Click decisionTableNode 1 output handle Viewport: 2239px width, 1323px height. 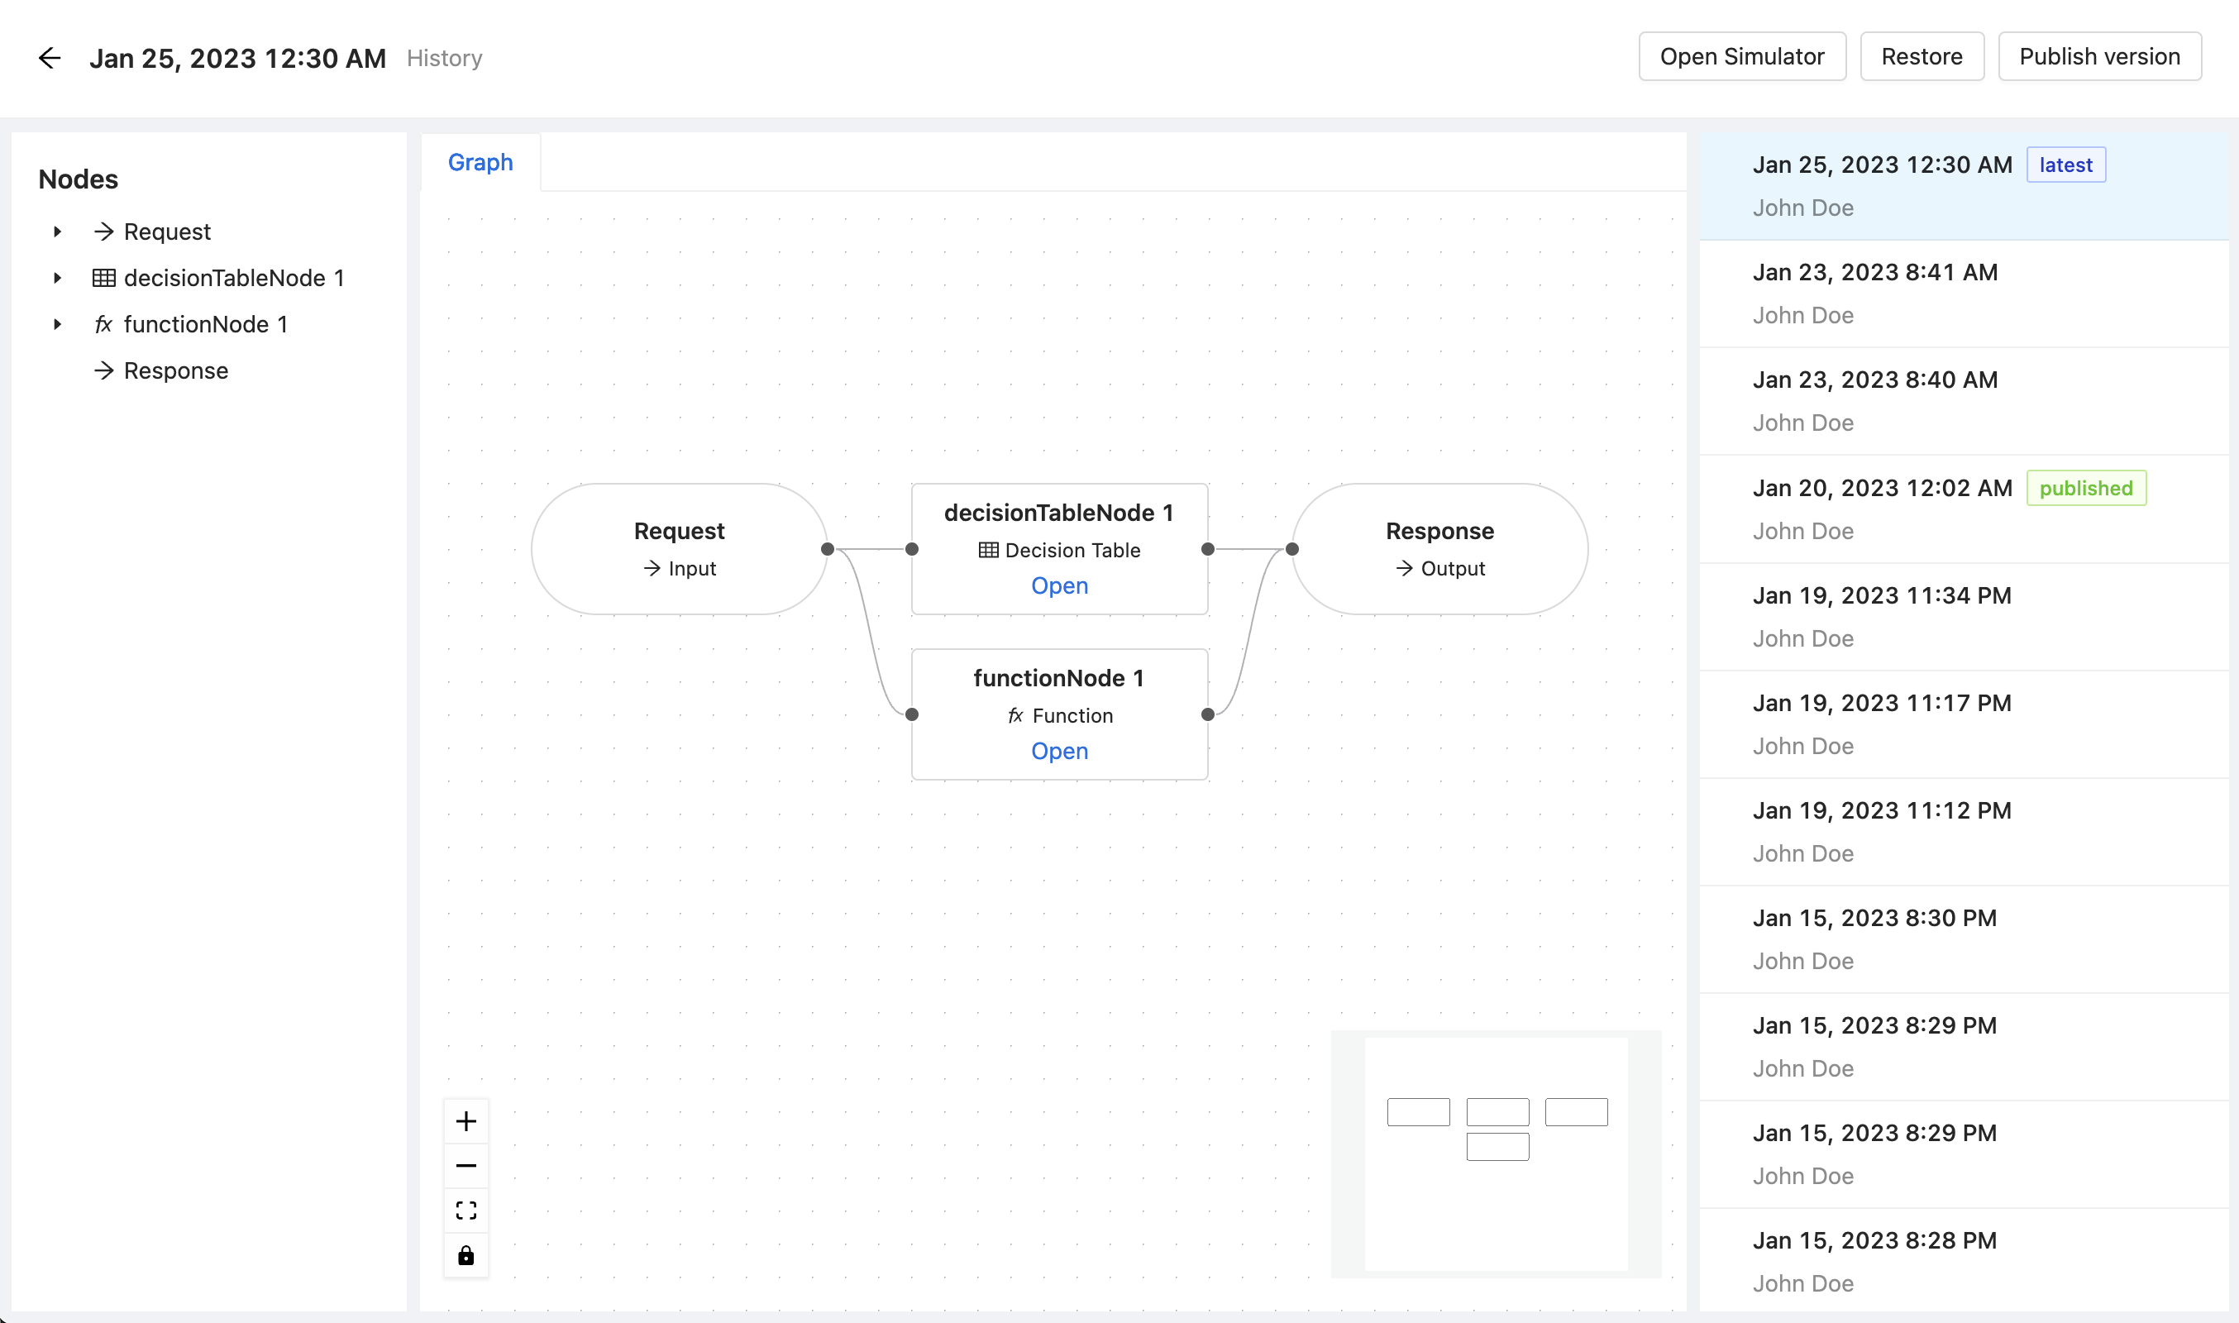coord(1208,549)
